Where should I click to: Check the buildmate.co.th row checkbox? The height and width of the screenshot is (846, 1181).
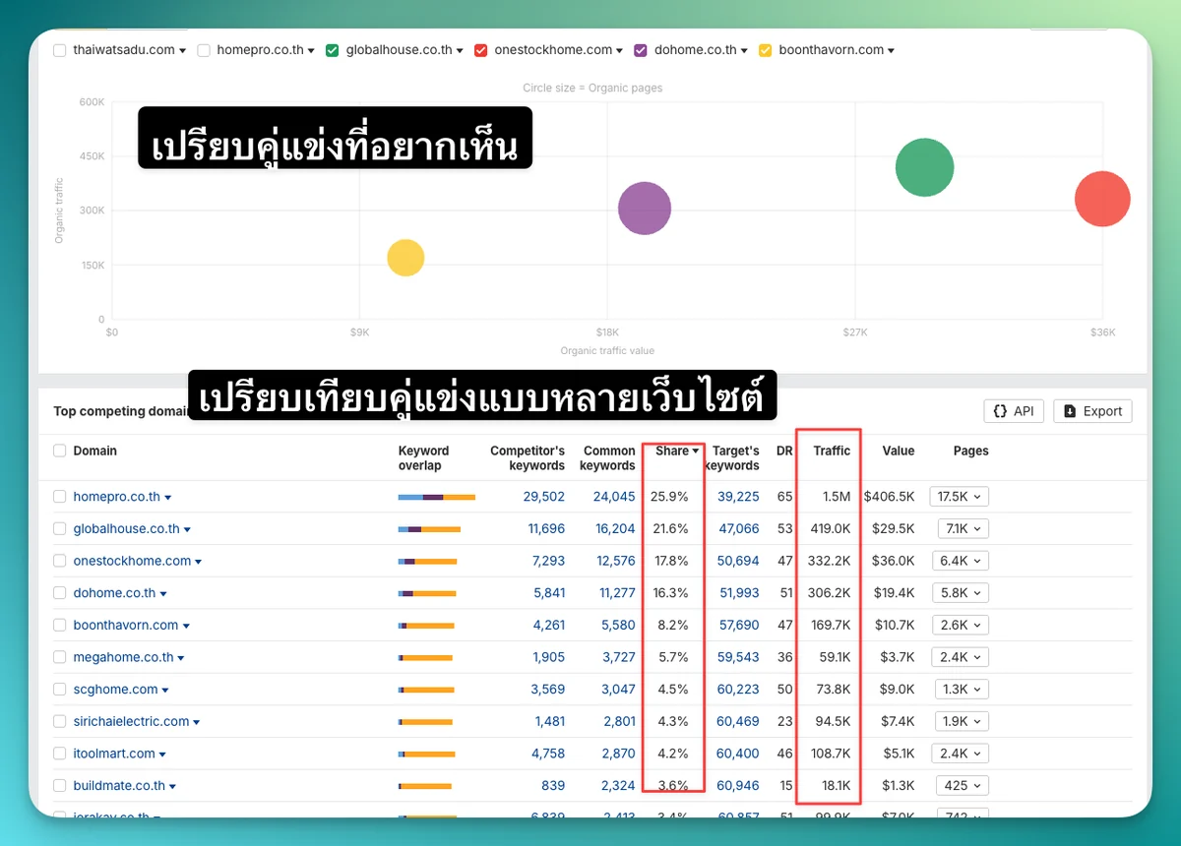coord(60,786)
